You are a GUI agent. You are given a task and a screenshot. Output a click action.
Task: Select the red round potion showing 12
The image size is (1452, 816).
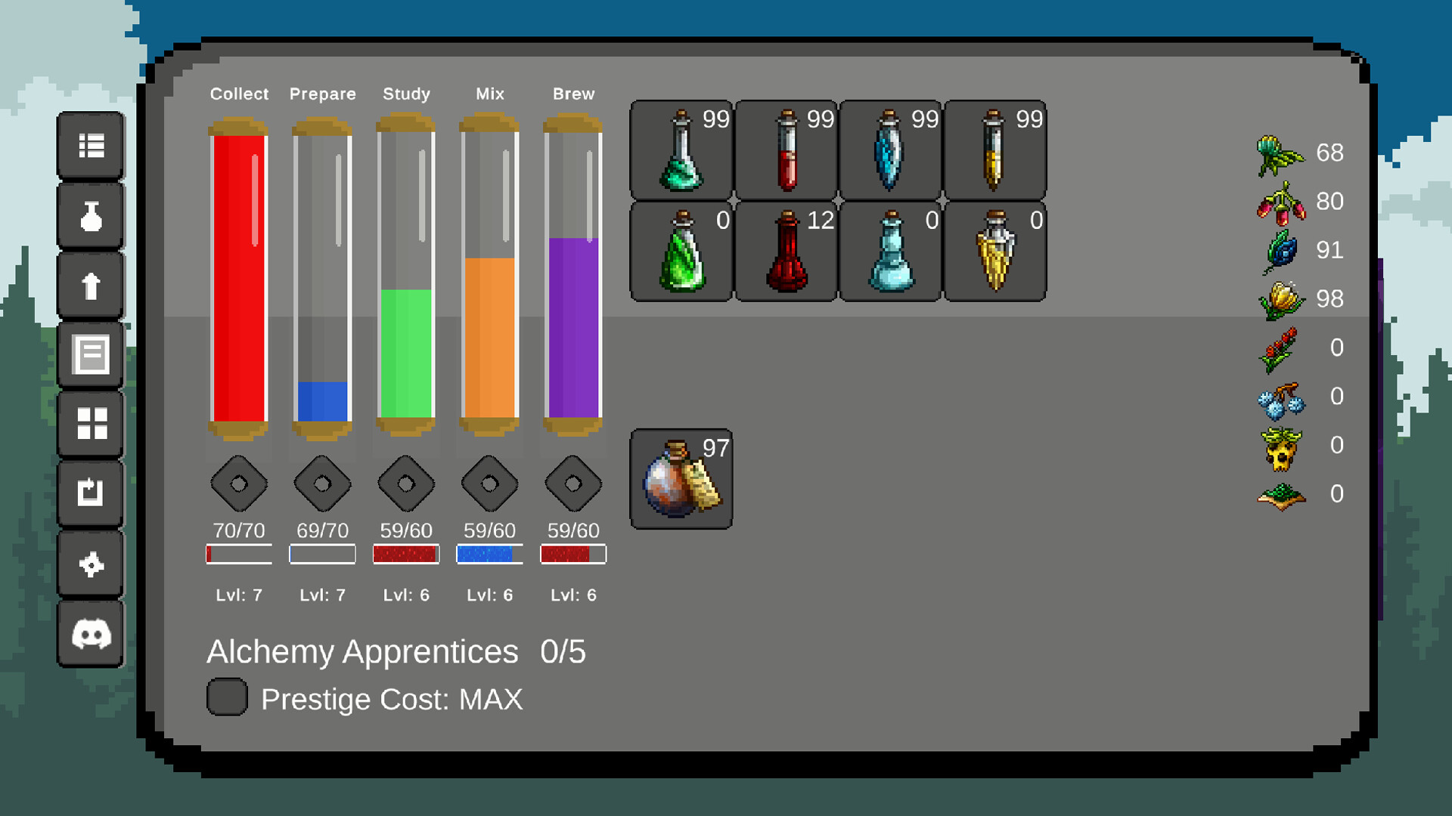point(785,251)
